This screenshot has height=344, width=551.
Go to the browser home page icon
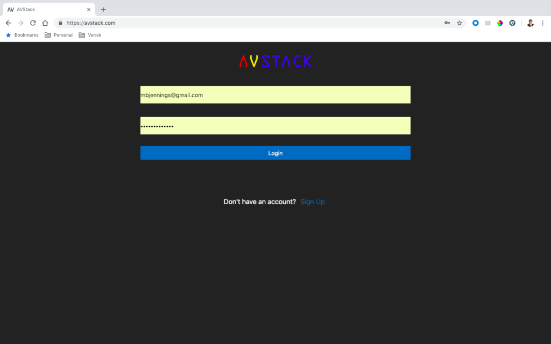pyautogui.click(x=45, y=23)
